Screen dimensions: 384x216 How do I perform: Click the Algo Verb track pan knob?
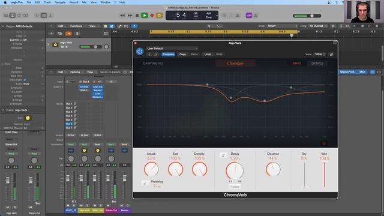(x=106, y=47)
